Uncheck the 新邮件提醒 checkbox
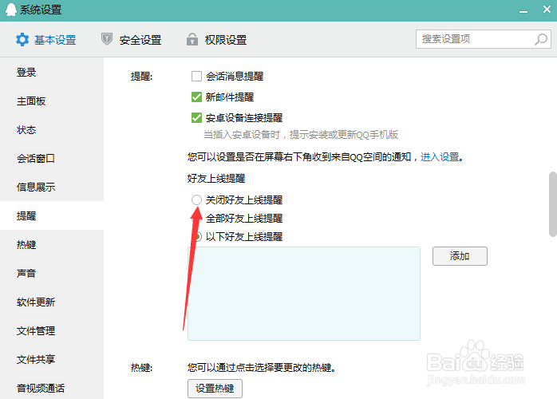The width and height of the screenshot is (557, 399). (196, 97)
